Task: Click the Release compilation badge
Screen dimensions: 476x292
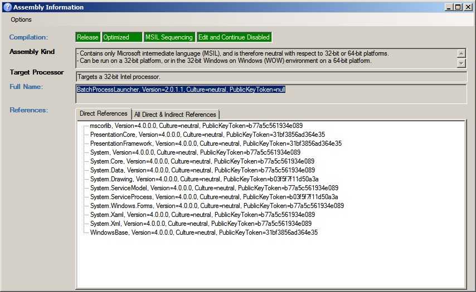Action: point(88,37)
